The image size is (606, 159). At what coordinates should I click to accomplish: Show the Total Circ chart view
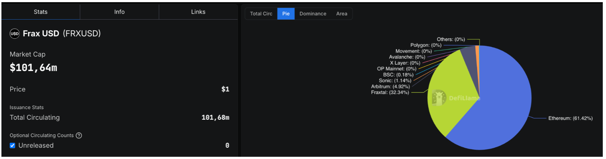261,14
